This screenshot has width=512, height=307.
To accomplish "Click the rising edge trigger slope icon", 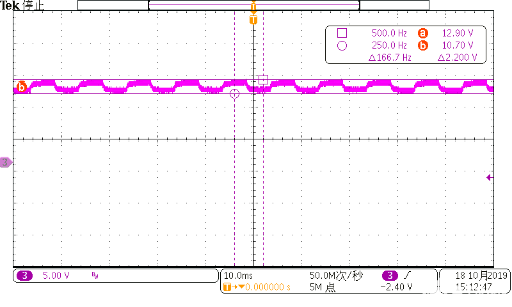I will [406, 276].
